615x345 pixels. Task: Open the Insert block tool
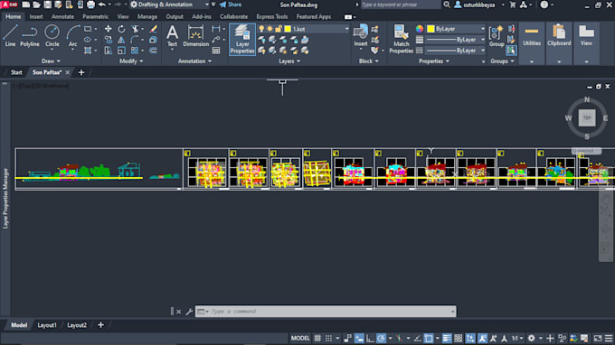pos(361,36)
